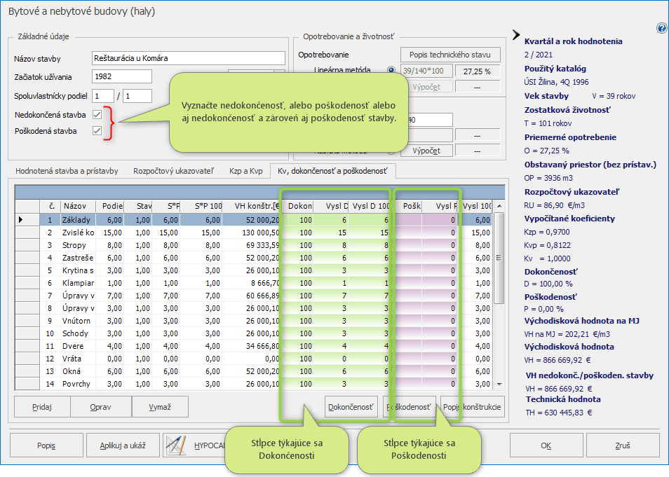Open help via blue question mark icon

pyautogui.click(x=661, y=29)
